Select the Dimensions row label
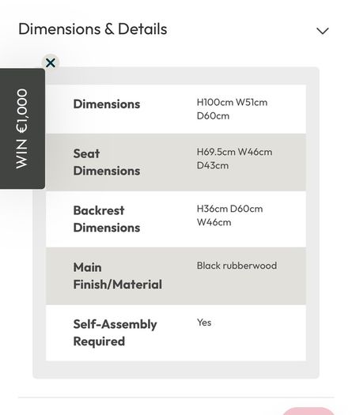 (107, 104)
